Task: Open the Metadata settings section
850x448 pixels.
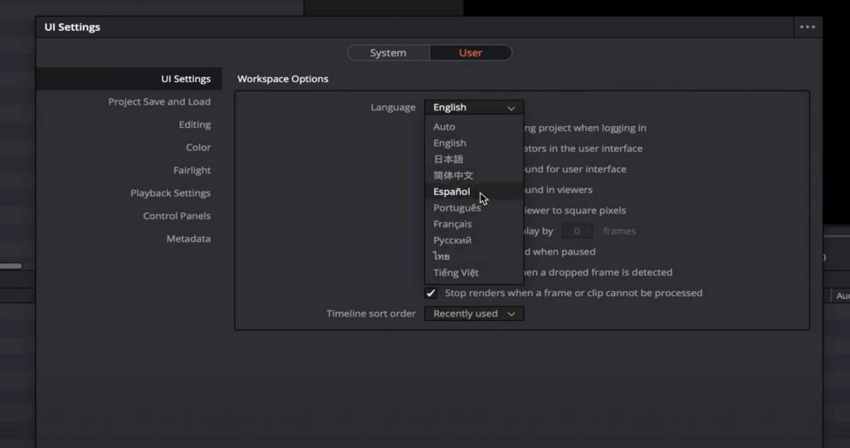Action: point(188,238)
